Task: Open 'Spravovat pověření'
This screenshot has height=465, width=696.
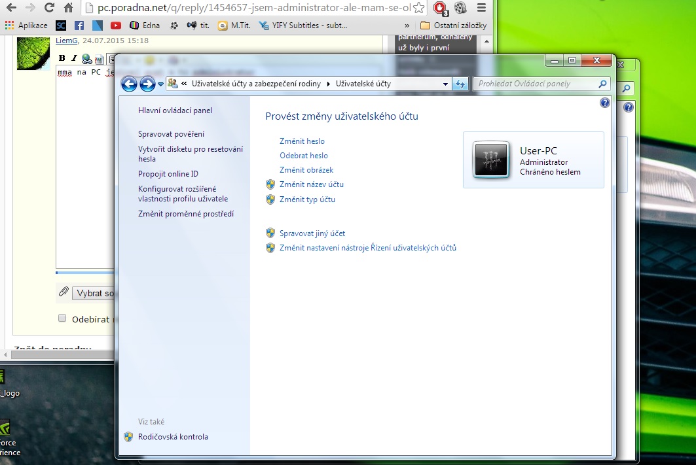Action: [171, 134]
